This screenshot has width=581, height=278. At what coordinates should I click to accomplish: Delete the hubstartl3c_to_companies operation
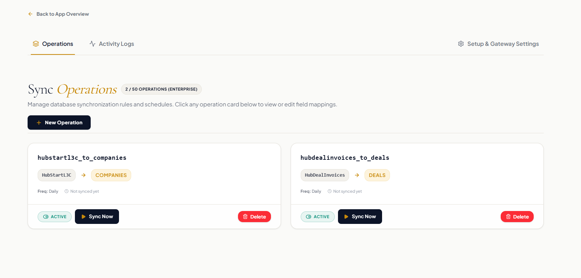(x=254, y=217)
